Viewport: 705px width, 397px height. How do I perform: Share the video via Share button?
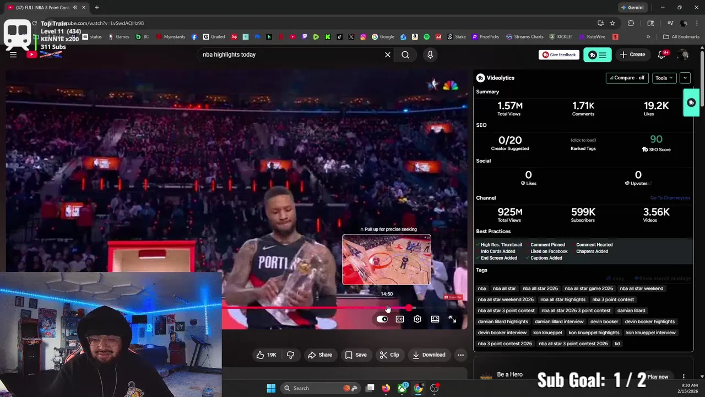(x=320, y=355)
